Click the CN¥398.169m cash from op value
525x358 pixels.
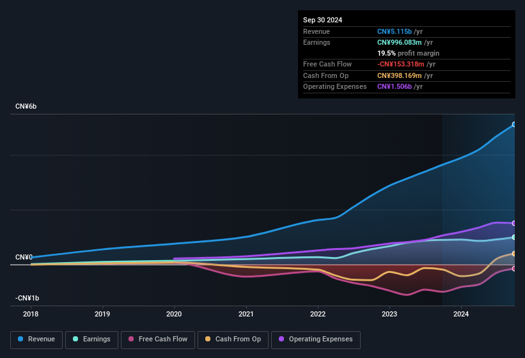(400, 75)
